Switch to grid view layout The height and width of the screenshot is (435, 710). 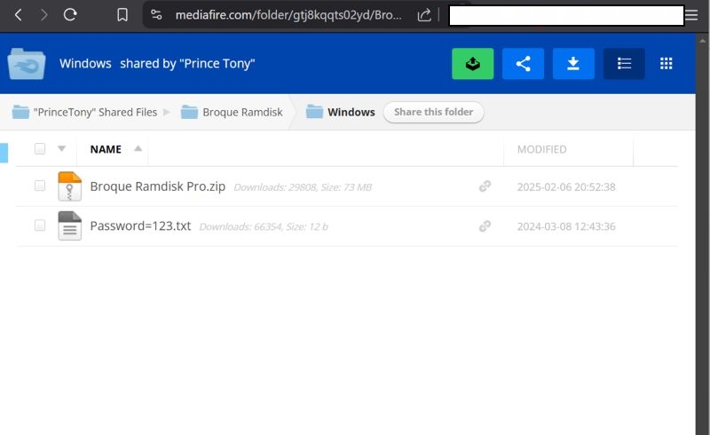667,64
